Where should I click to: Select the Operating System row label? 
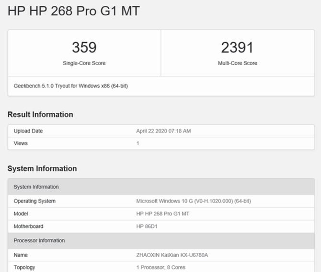[x=34, y=201]
